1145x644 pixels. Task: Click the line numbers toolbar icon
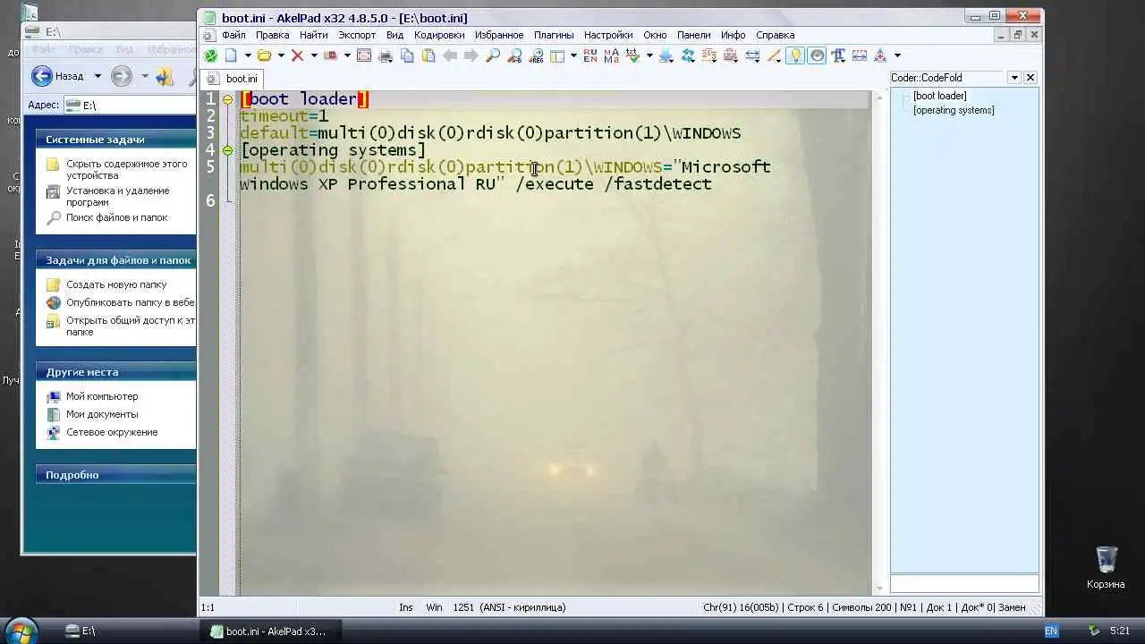click(x=709, y=55)
